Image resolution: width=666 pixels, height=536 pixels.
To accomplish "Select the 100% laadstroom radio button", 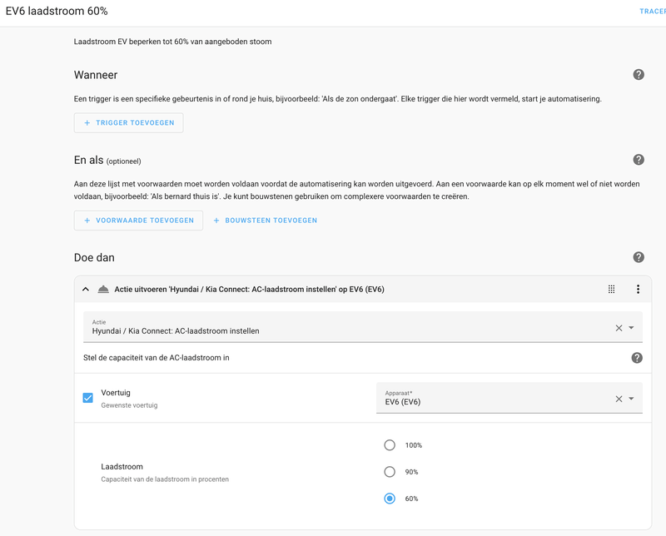I will pyautogui.click(x=390, y=445).
